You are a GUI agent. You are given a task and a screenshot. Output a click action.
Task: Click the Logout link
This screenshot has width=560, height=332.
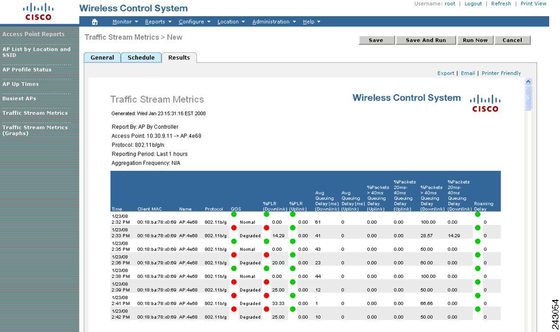[x=473, y=3]
